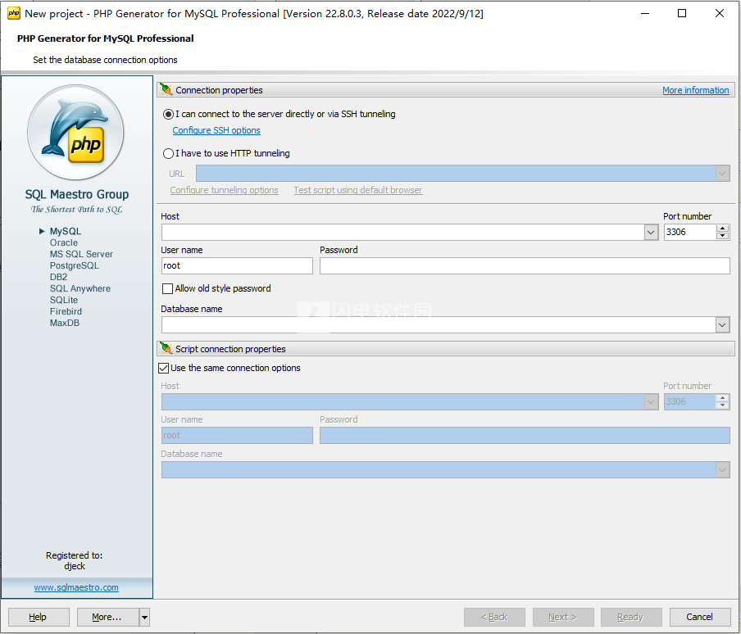Click the SQL Maestro Group title text
Screen dimensions: 741x634
[x=76, y=194]
